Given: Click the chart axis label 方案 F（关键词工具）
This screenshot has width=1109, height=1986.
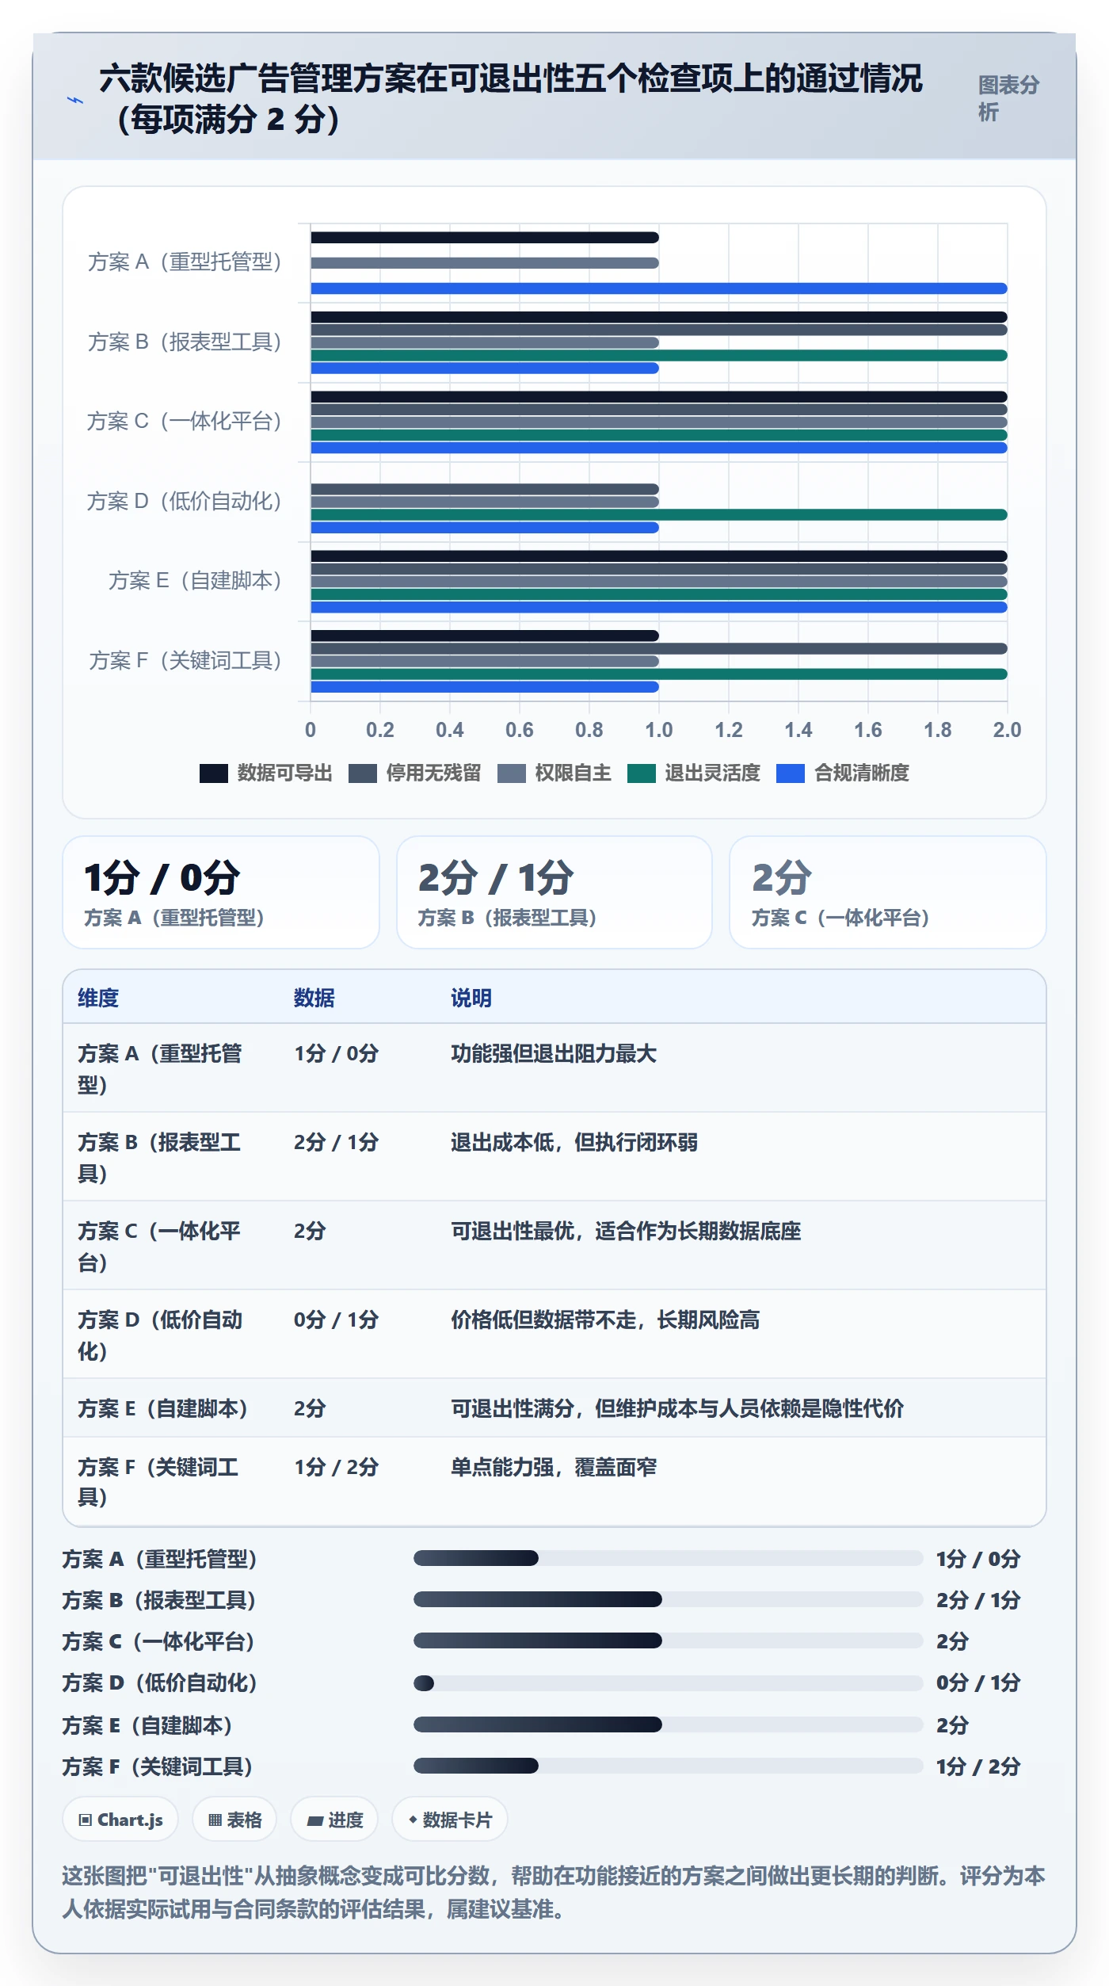Looking at the screenshot, I should (x=185, y=660).
